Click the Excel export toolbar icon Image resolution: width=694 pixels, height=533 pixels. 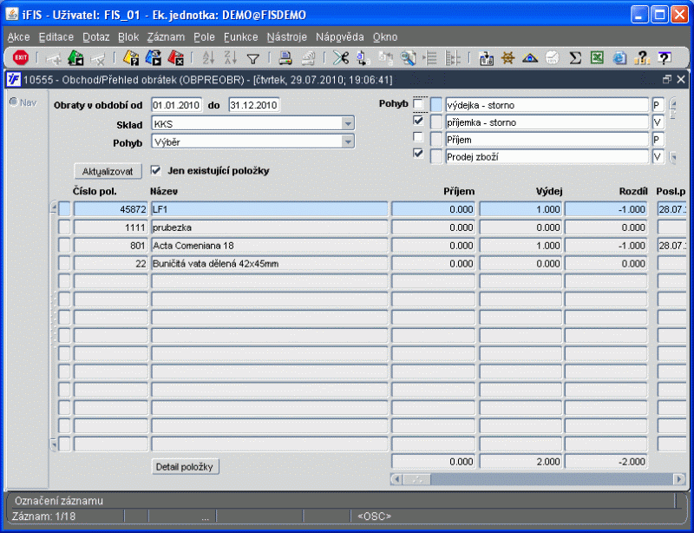click(597, 58)
